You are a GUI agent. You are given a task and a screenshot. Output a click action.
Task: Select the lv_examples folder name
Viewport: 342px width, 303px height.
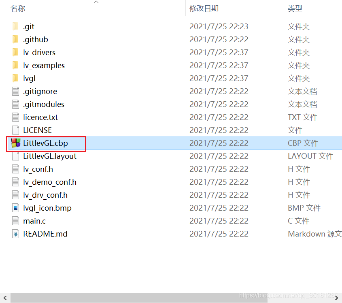[44, 66]
